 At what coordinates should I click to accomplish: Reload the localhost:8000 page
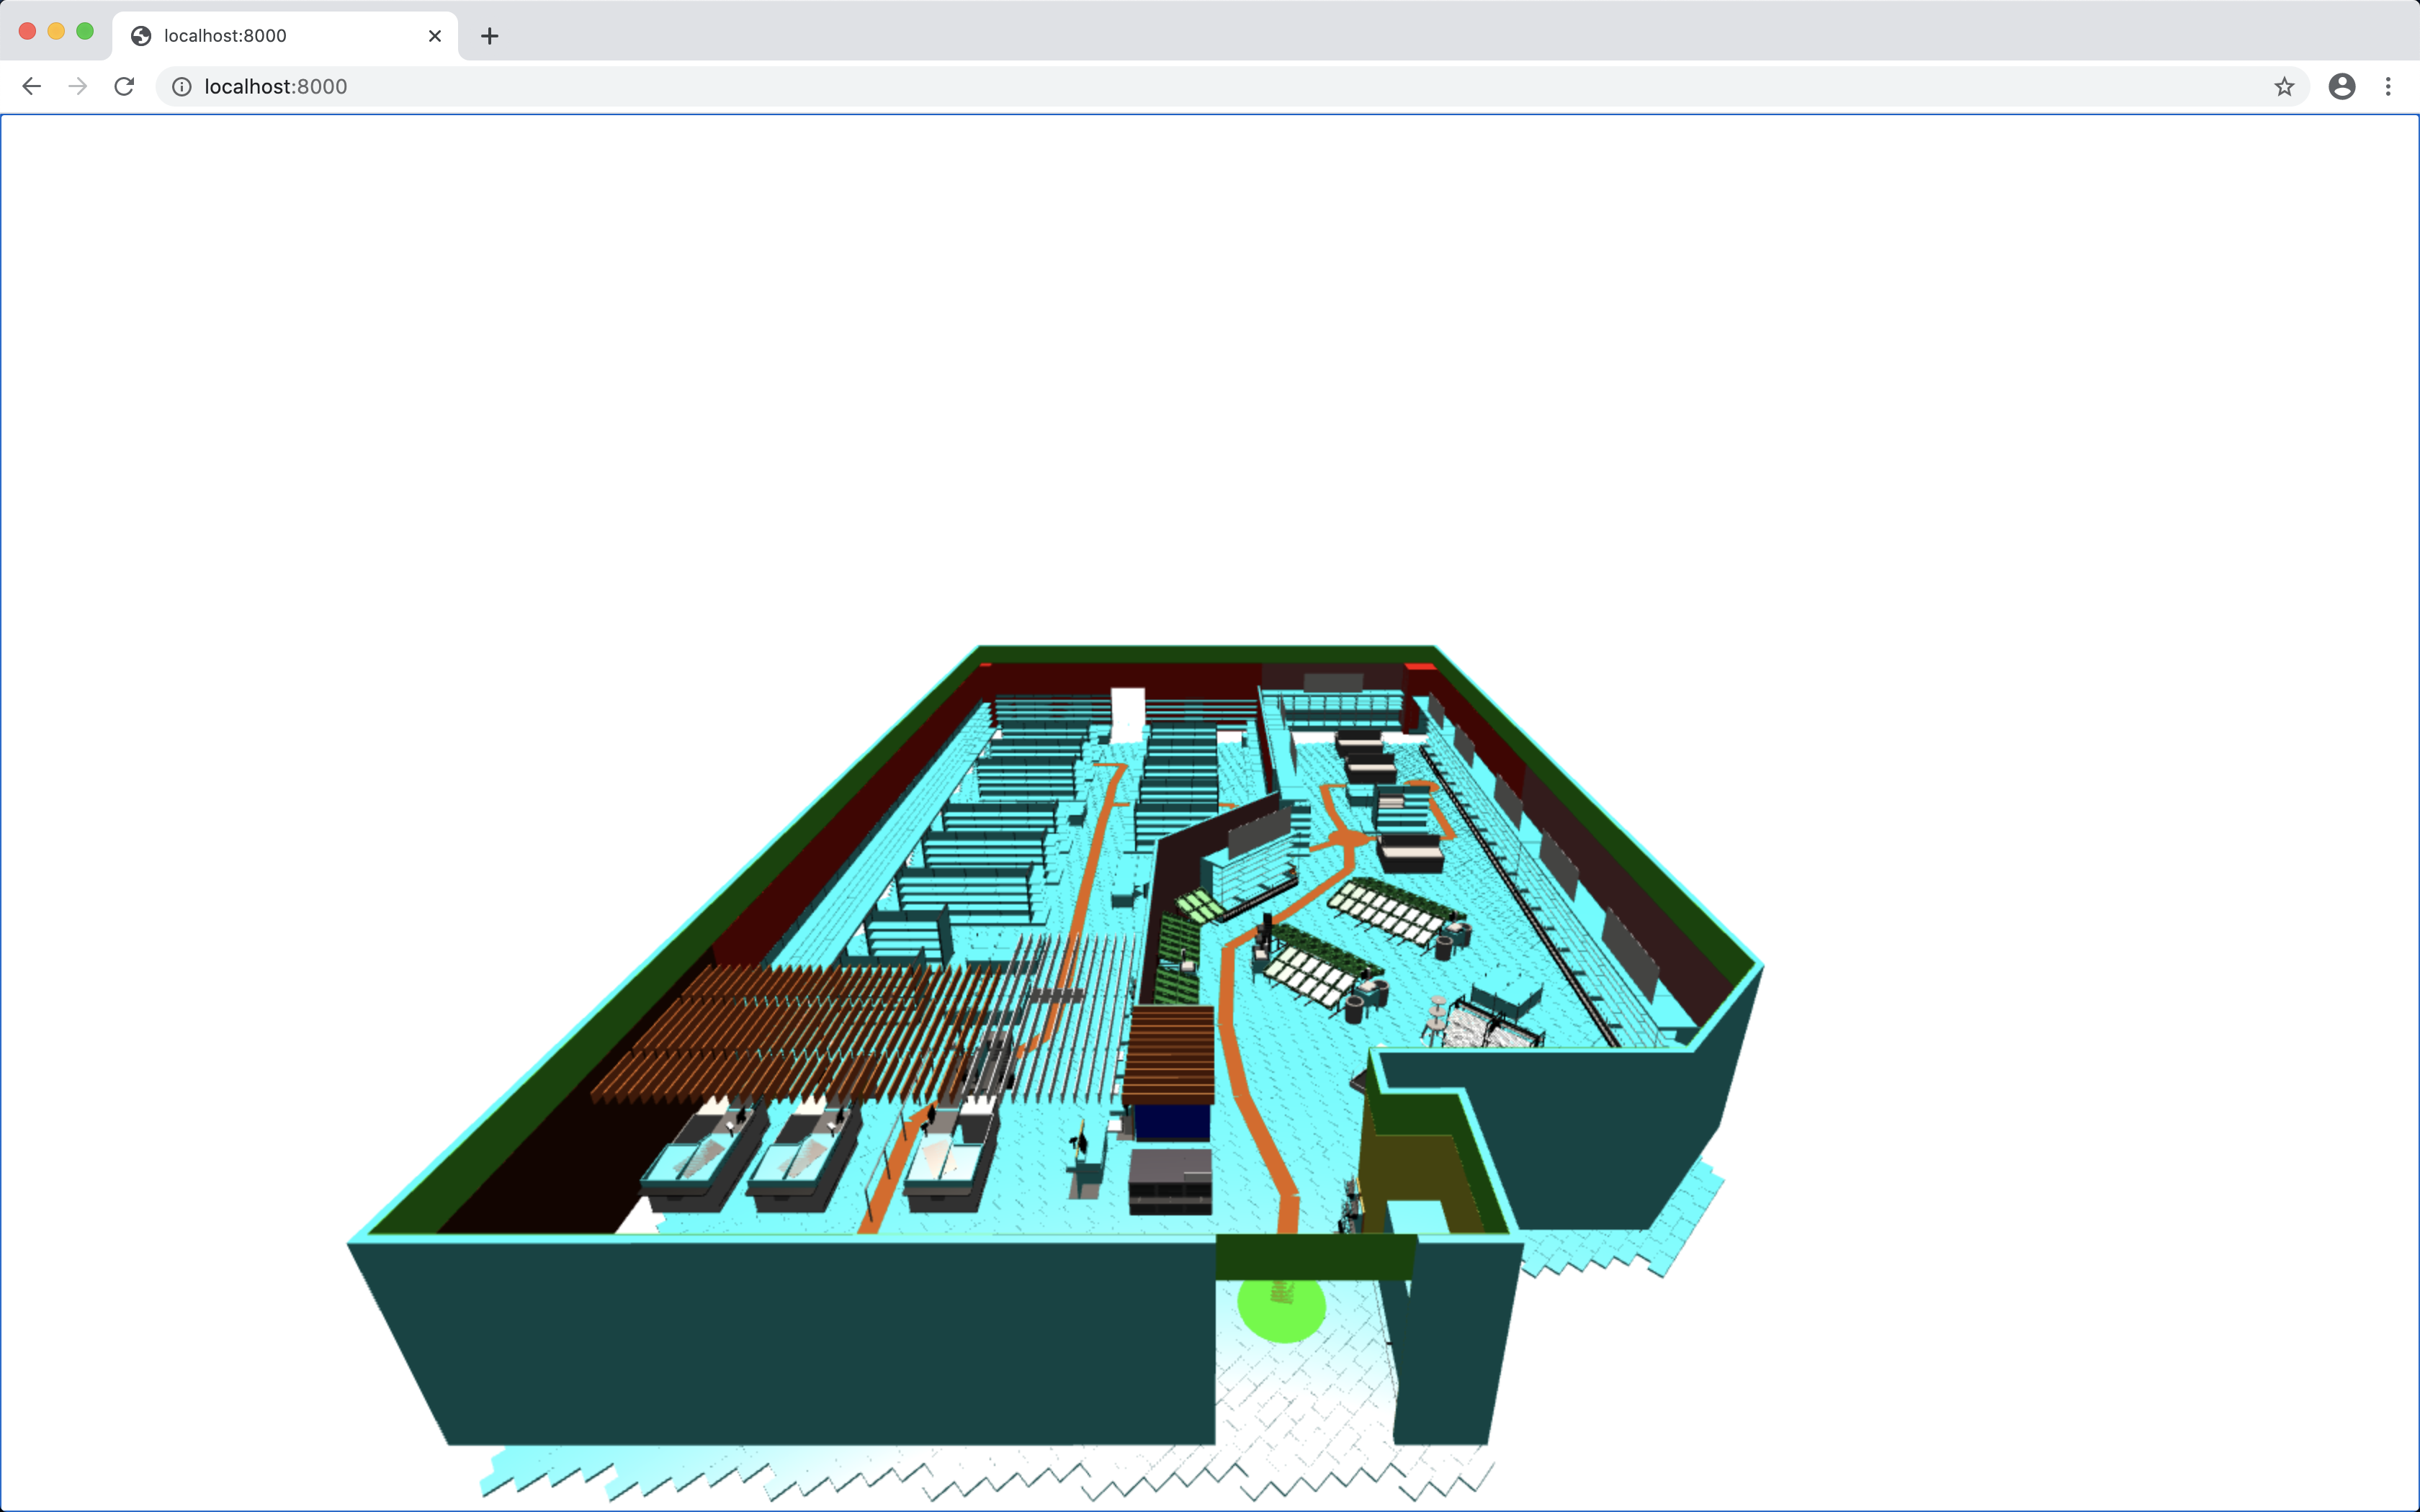[x=124, y=87]
